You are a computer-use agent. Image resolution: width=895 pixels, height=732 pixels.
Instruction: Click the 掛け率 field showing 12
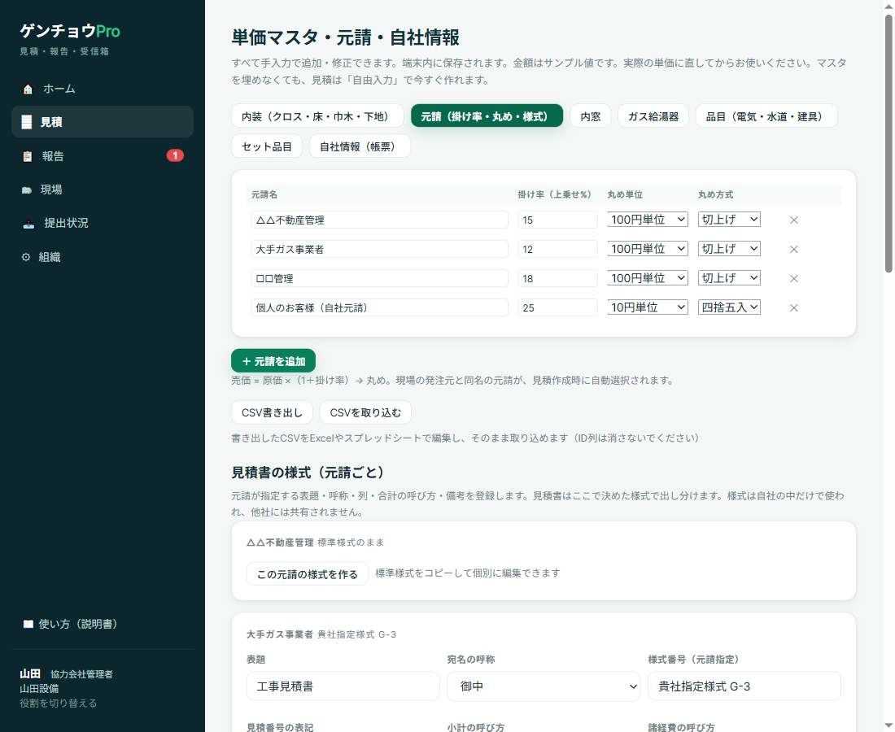557,250
